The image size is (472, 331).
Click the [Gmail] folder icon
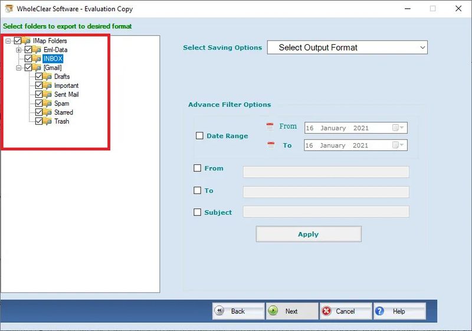[37, 68]
